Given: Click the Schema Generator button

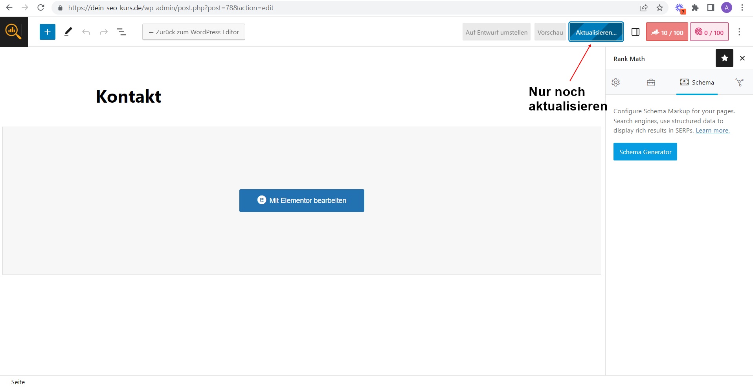Looking at the screenshot, I should click(x=645, y=152).
